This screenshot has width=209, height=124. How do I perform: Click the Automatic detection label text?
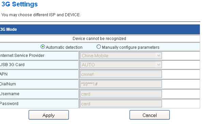[64, 47]
